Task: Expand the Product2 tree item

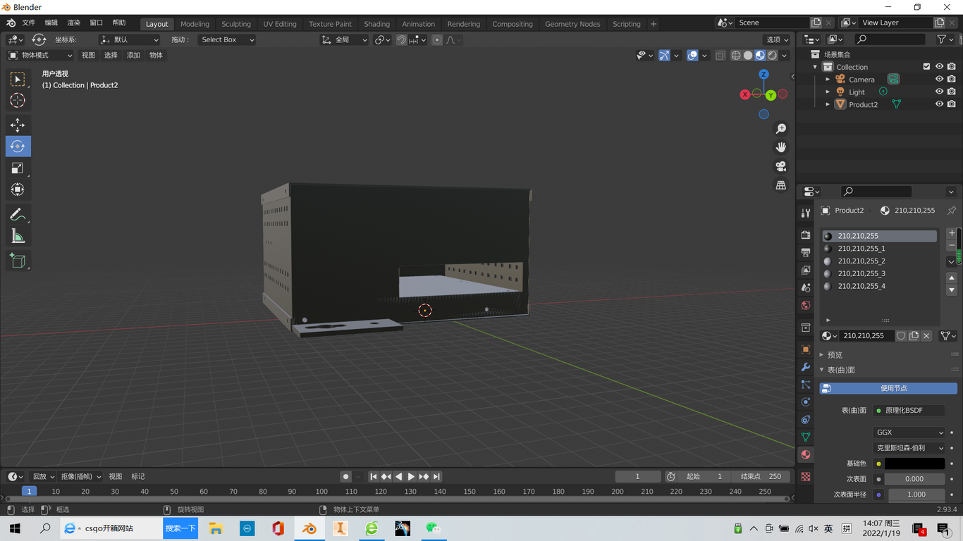Action: click(828, 104)
